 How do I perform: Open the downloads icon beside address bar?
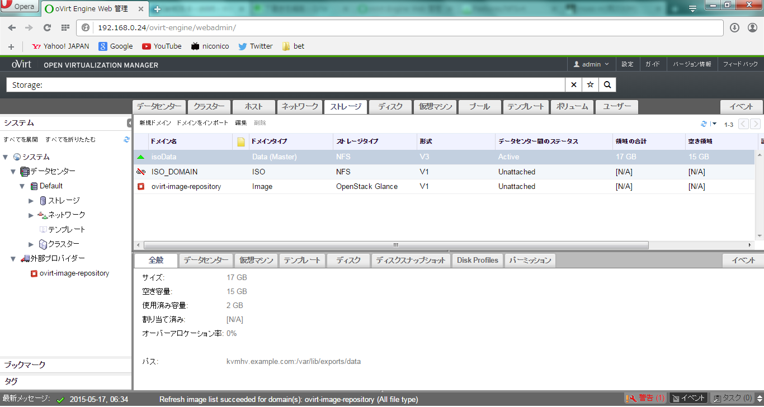click(x=734, y=27)
